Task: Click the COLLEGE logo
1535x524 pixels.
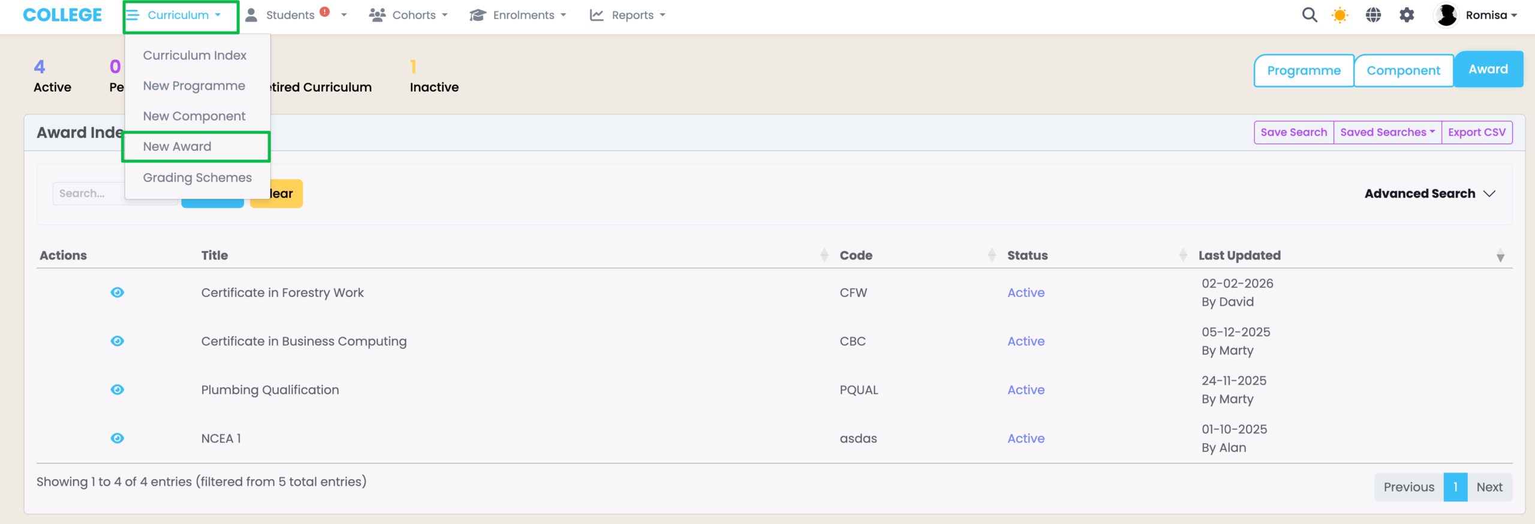Action: [62, 15]
